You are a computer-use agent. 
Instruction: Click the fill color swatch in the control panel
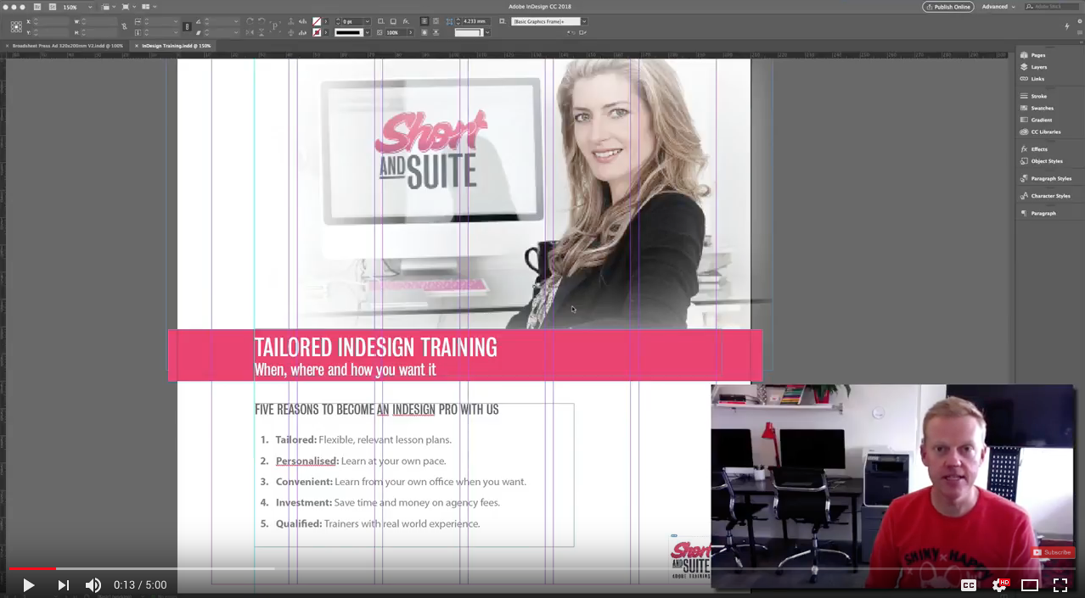click(x=317, y=21)
